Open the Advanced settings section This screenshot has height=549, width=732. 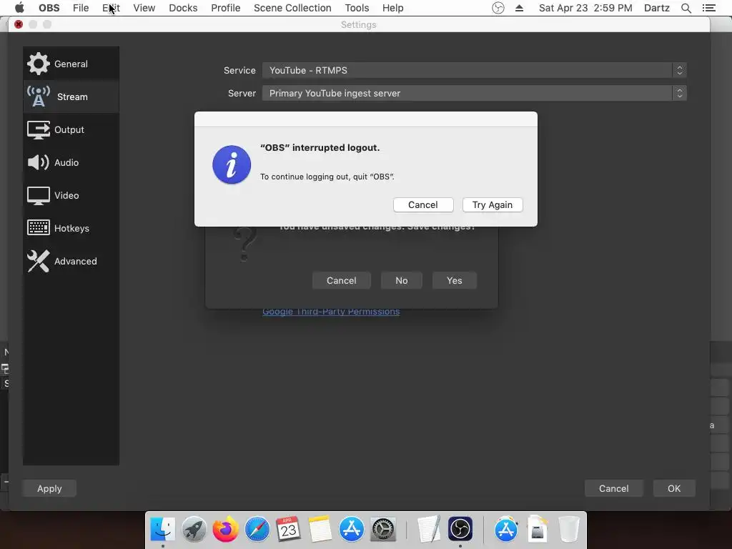point(71,261)
